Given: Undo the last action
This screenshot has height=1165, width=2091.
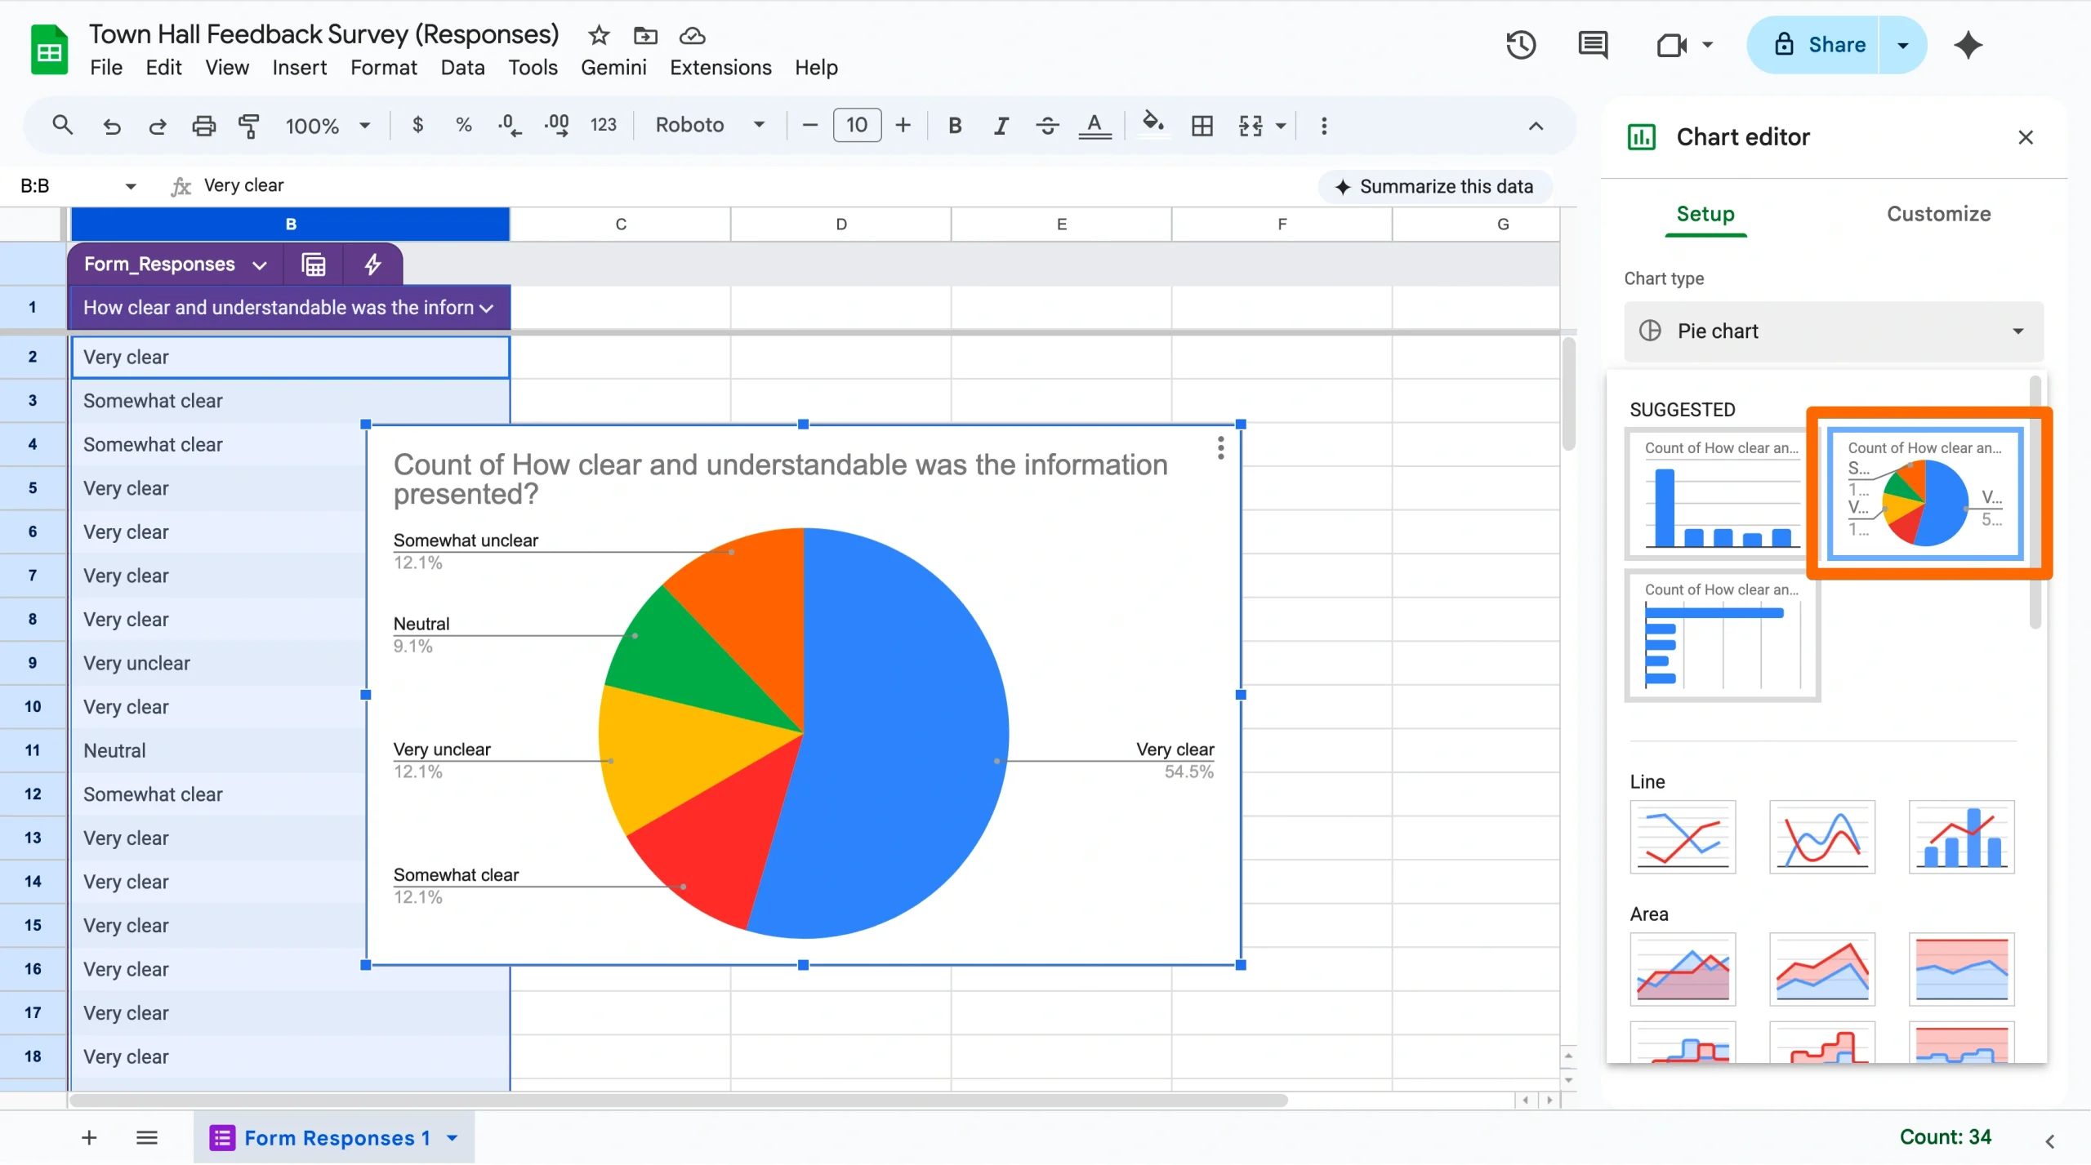Looking at the screenshot, I should (112, 125).
